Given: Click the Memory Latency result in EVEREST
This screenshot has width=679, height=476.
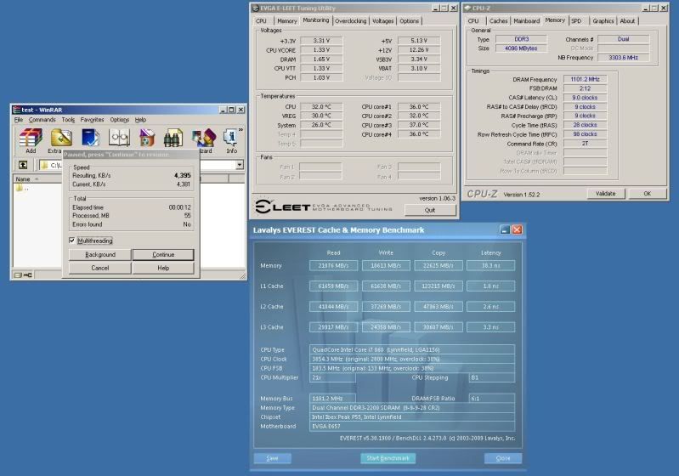Looking at the screenshot, I should pyautogui.click(x=490, y=265).
